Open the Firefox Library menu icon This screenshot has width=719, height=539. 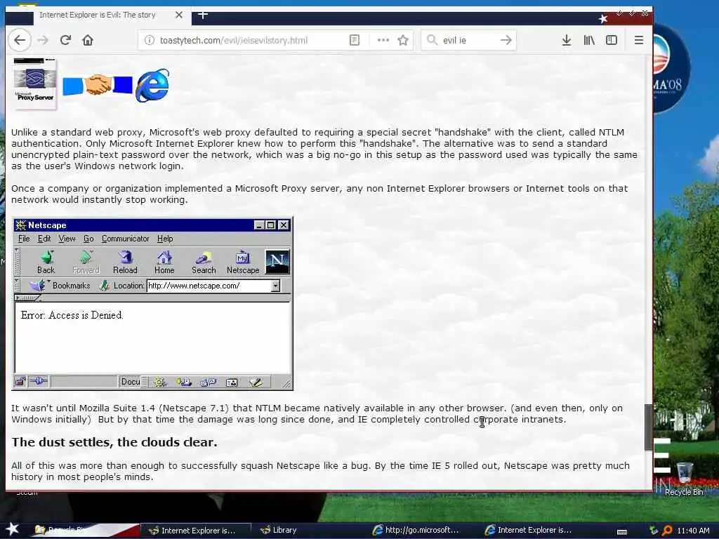pos(589,40)
